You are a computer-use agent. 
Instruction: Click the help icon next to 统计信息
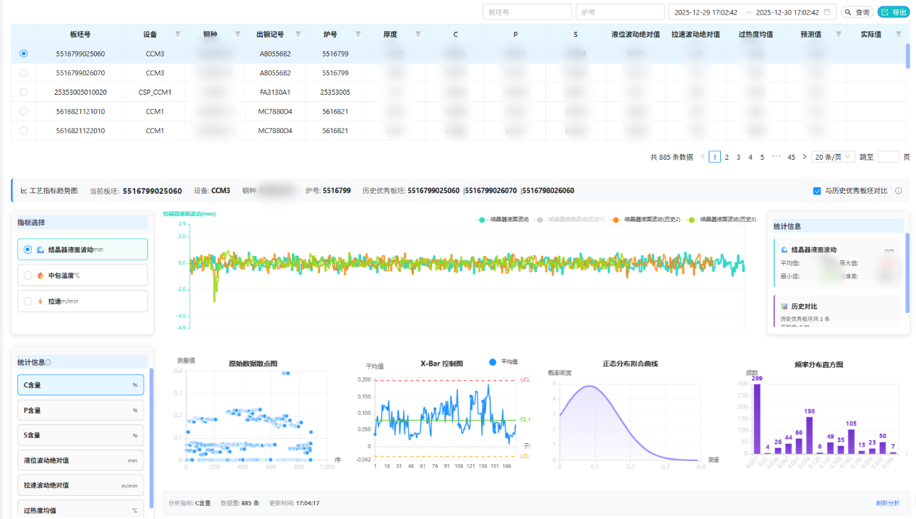pyautogui.click(x=48, y=363)
